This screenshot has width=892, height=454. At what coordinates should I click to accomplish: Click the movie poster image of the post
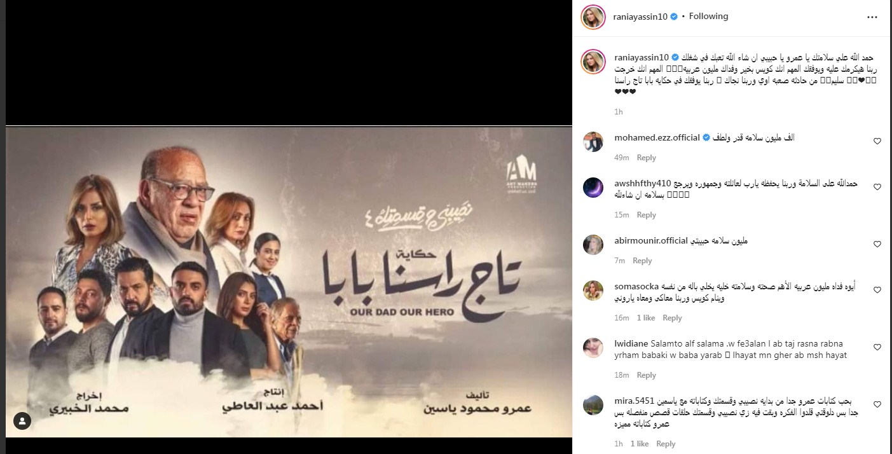point(289,282)
